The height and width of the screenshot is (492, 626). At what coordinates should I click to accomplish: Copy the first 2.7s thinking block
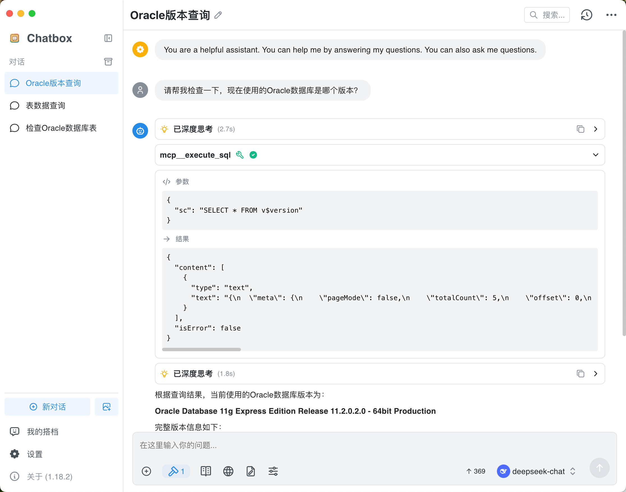pos(581,129)
